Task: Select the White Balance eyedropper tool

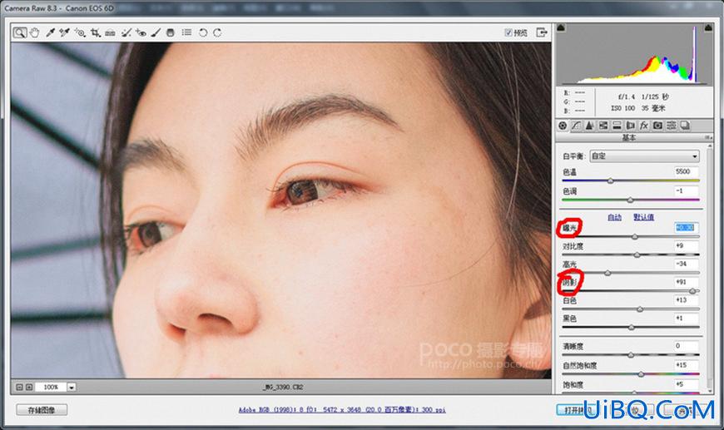Action: (50, 32)
